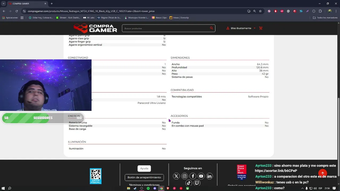Select the Paracord Ultra Liviano text
This screenshot has height=191, width=340.
[x=151, y=103]
